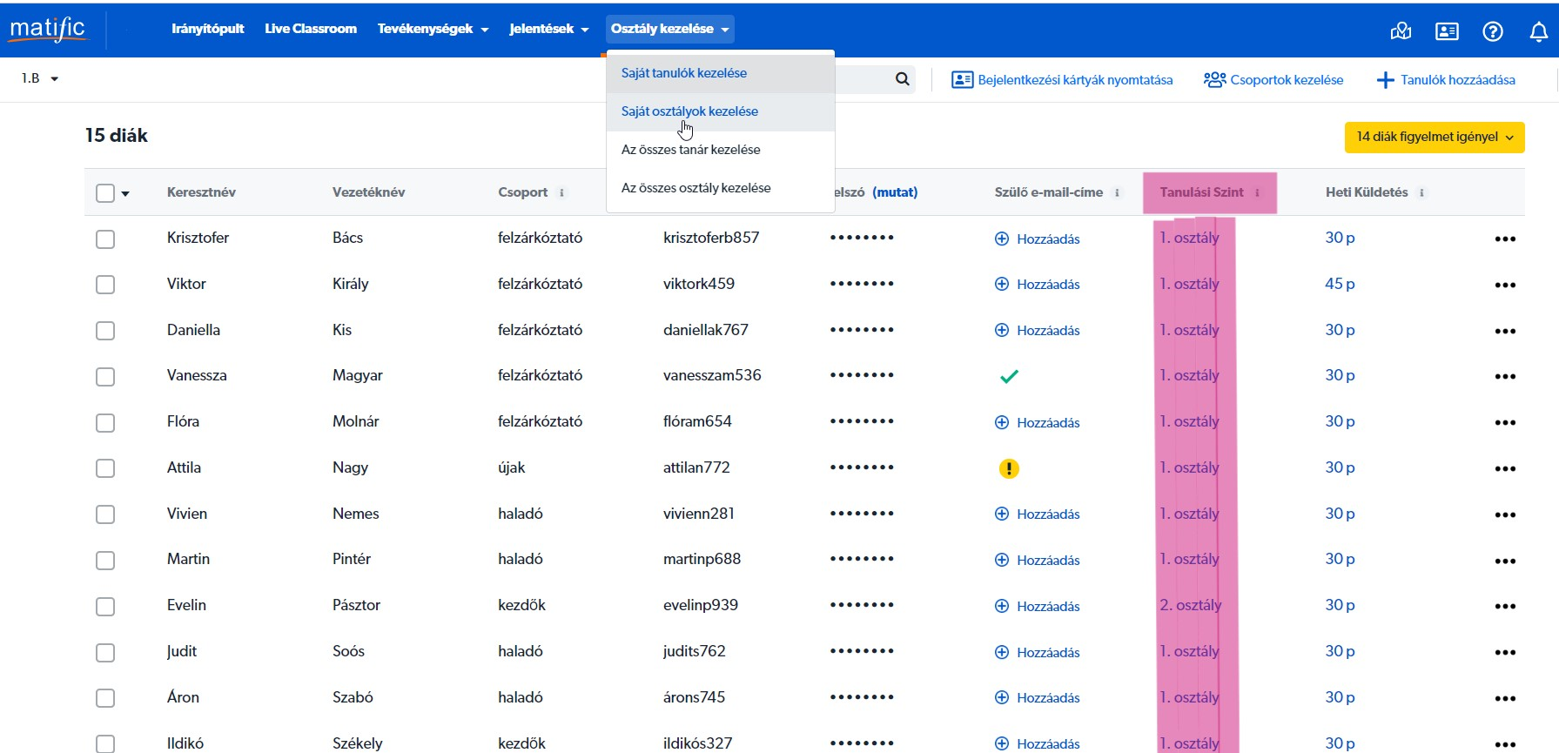Click (mutat) to reveal passwords
The height and width of the screenshot is (753, 1559).
coord(895,192)
